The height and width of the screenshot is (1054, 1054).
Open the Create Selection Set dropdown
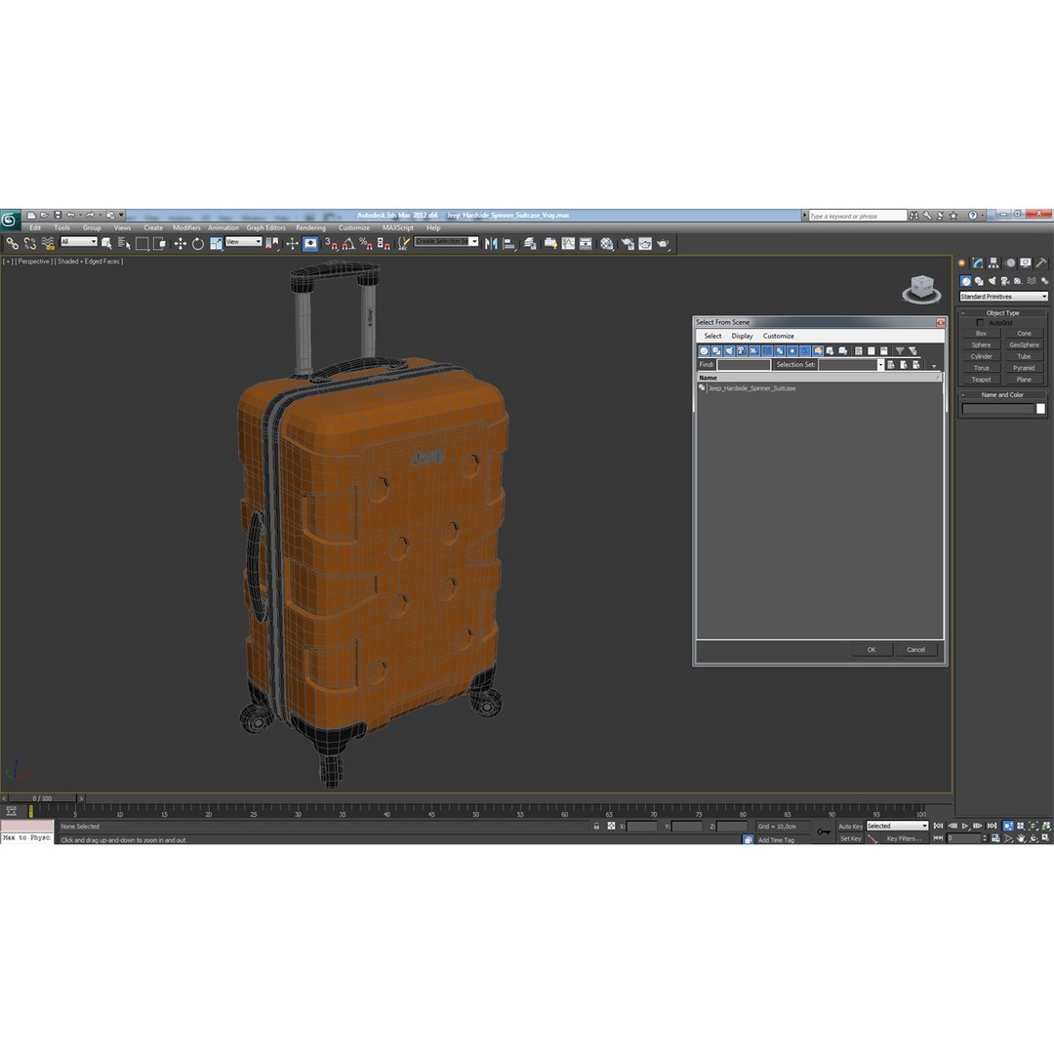click(x=446, y=241)
